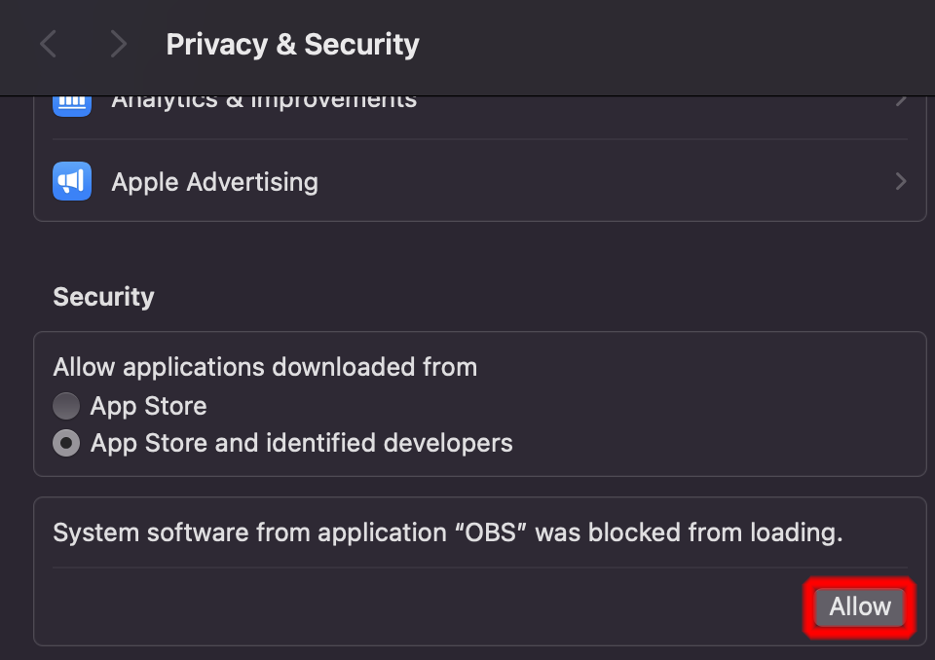Screen dimensions: 935x660
Task: Expand Apple Advertising using its right chevron
Action: point(901,181)
